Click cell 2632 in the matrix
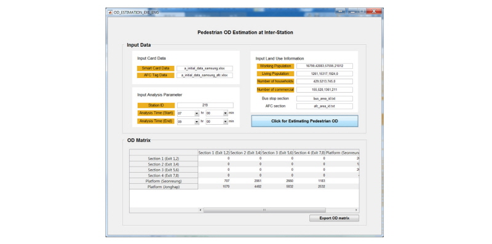 pos(309,187)
